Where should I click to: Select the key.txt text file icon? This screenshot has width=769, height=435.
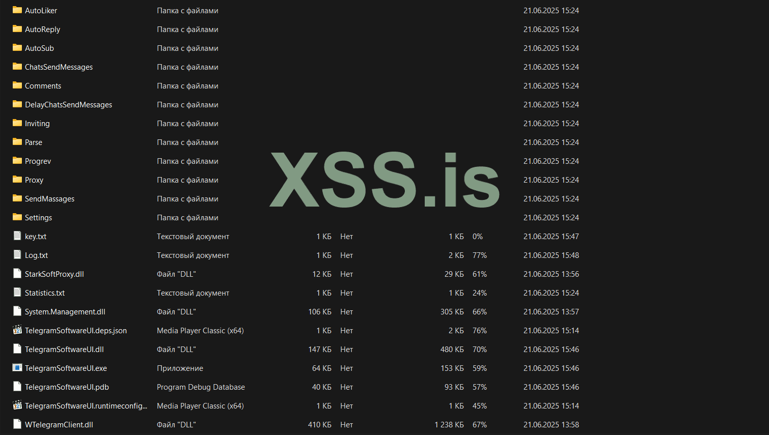(x=17, y=236)
